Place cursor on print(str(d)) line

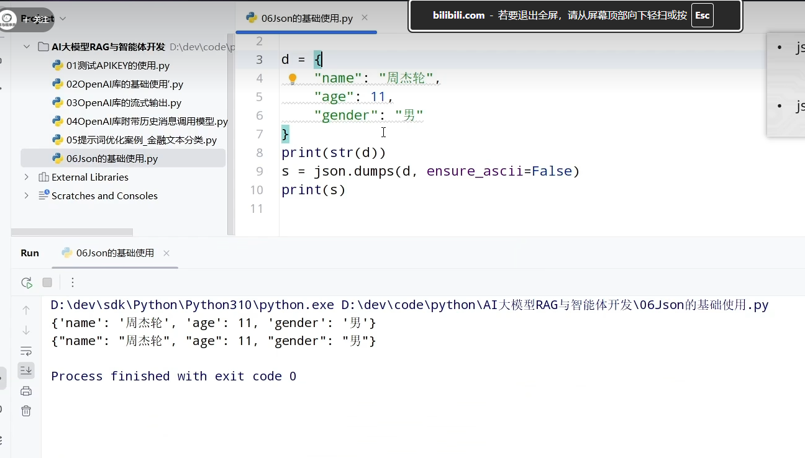click(x=334, y=153)
